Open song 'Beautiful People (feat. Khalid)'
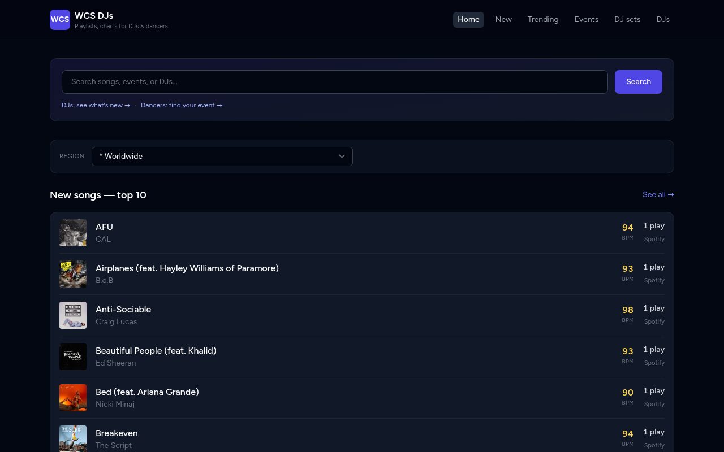Image resolution: width=724 pixels, height=452 pixels. pos(156,351)
